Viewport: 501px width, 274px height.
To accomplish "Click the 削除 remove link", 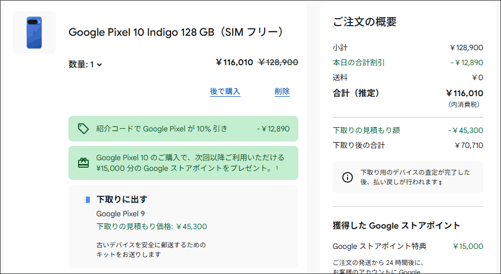I will tap(282, 91).
